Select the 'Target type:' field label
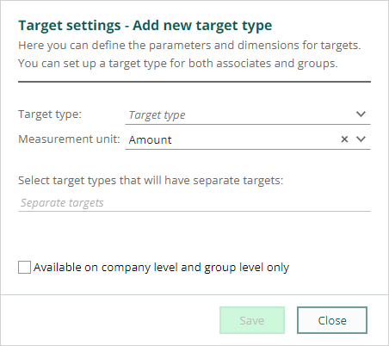 coord(50,114)
